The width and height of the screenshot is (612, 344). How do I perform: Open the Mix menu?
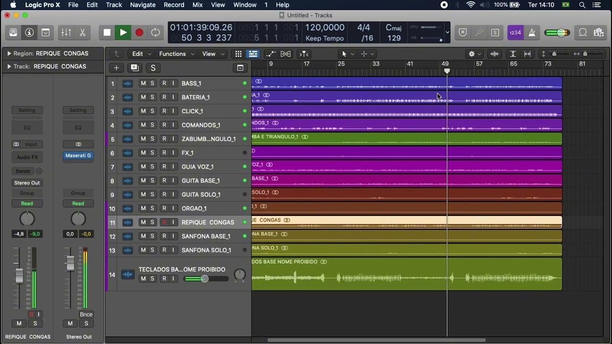pyautogui.click(x=197, y=5)
